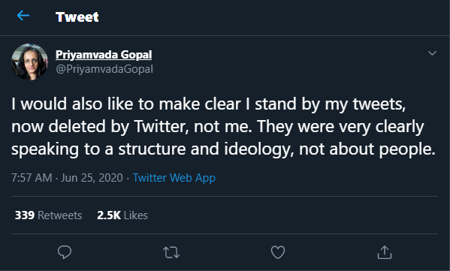Viewport: 450px width, 271px height.
Task: Go back using the blue arrow
Action: click(23, 16)
